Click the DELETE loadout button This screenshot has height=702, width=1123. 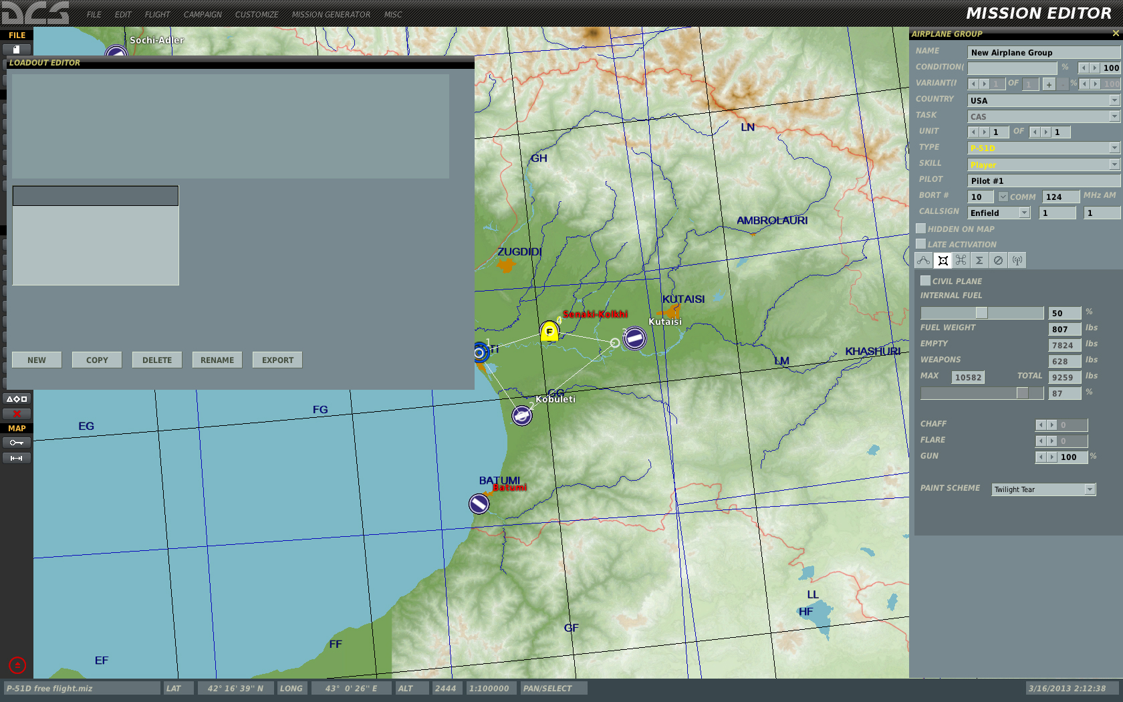coord(157,360)
